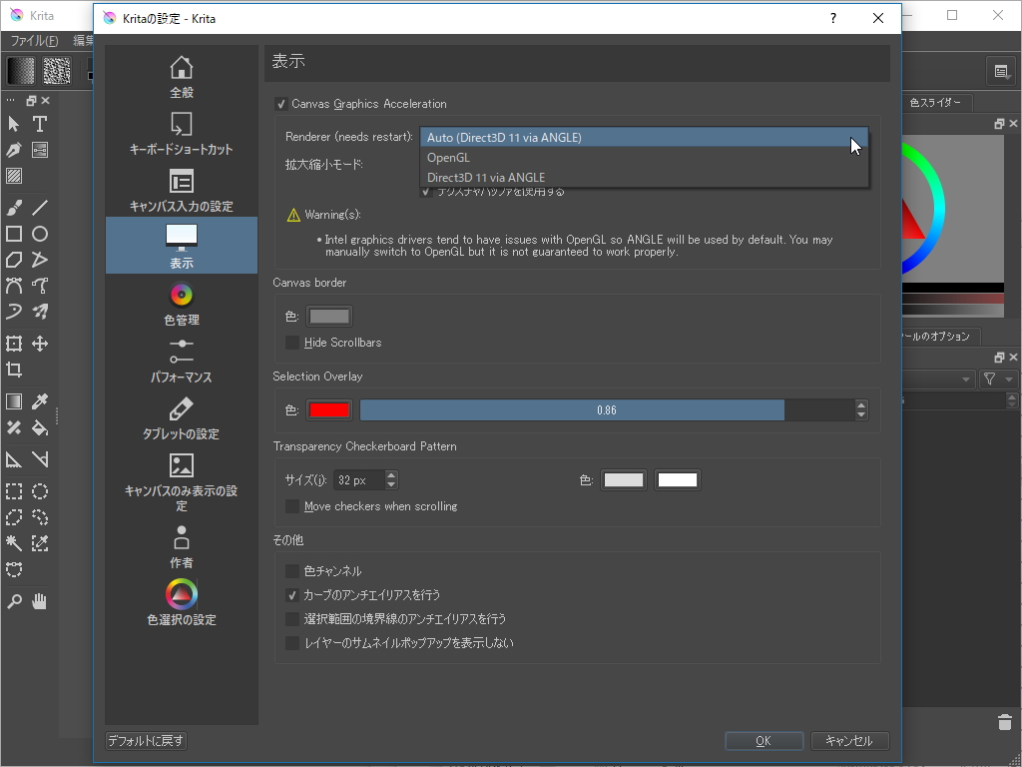Select Auto (Direct3D 11 via ANGLE) option
The width and height of the screenshot is (1022, 767).
(x=504, y=137)
